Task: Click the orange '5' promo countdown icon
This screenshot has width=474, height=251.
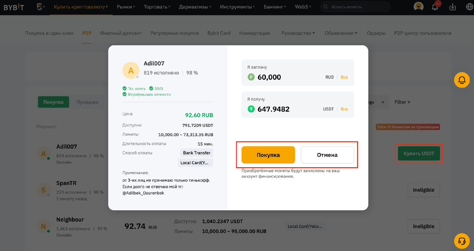Action: click(x=39, y=7)
